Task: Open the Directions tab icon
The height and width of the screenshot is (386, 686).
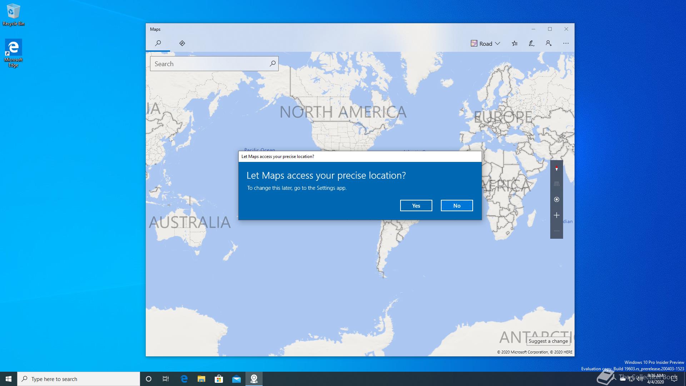Action: click(182, 43)
